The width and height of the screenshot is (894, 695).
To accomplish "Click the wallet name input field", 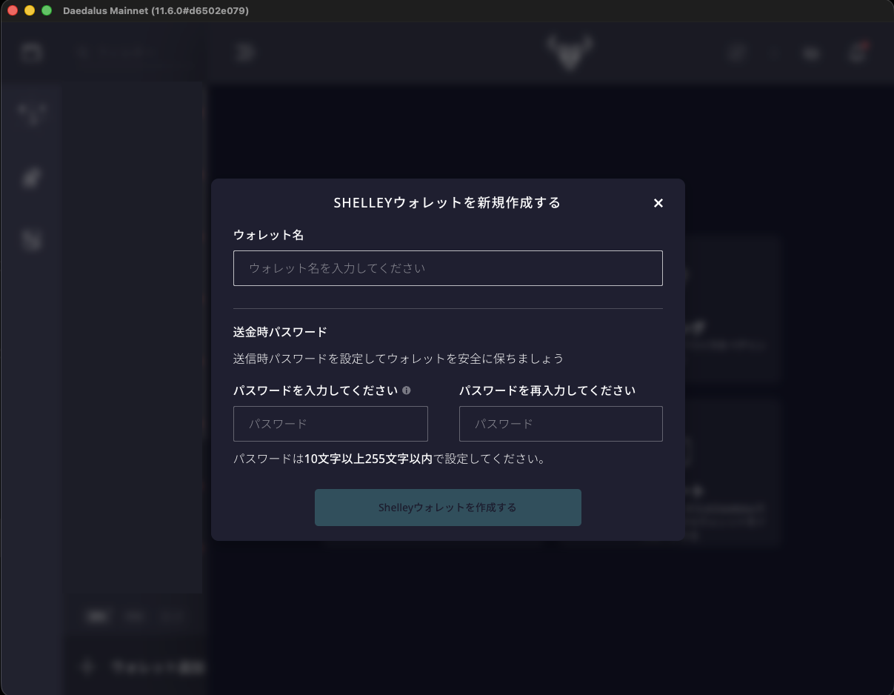I will click(x=447, y=268).
